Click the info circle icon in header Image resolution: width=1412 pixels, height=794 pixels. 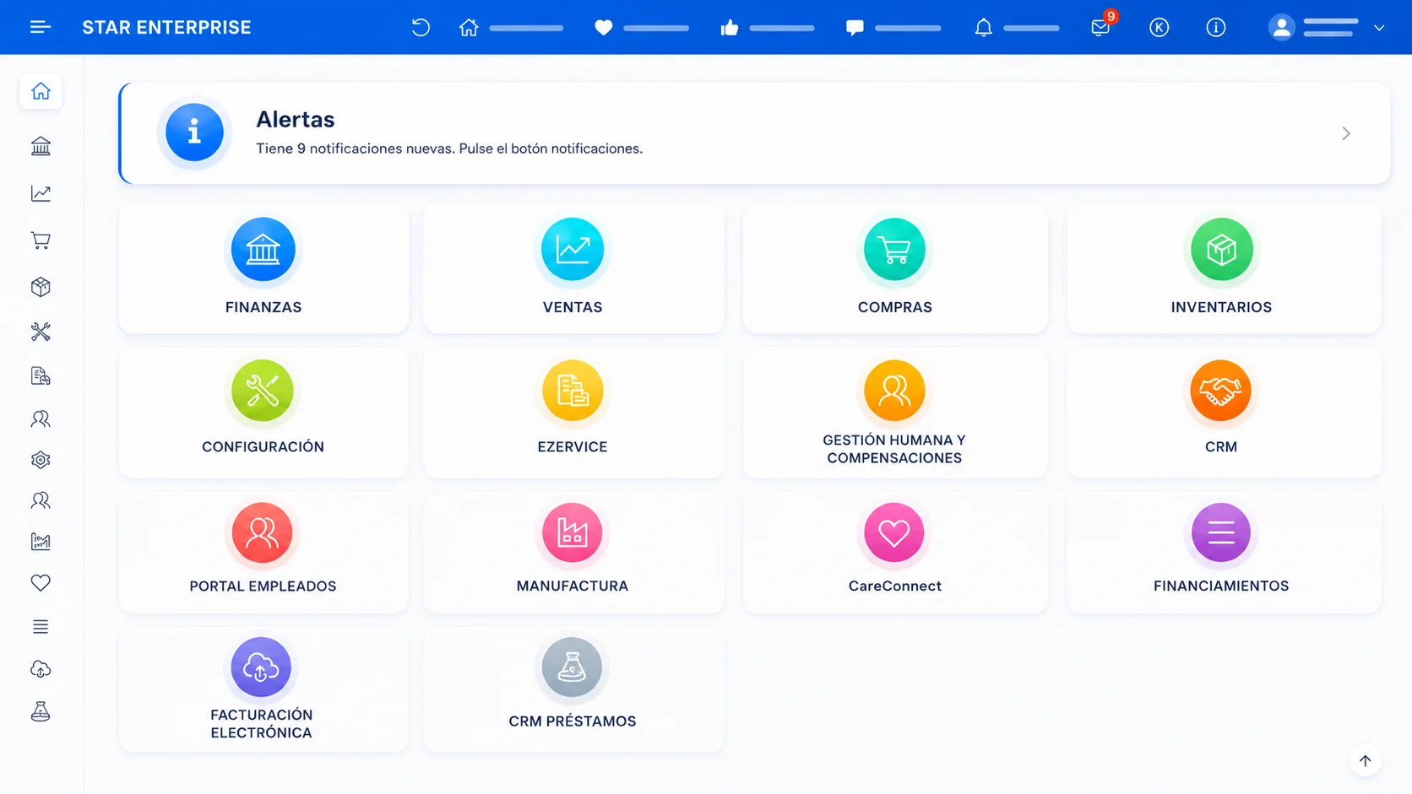click(1215, 28)
